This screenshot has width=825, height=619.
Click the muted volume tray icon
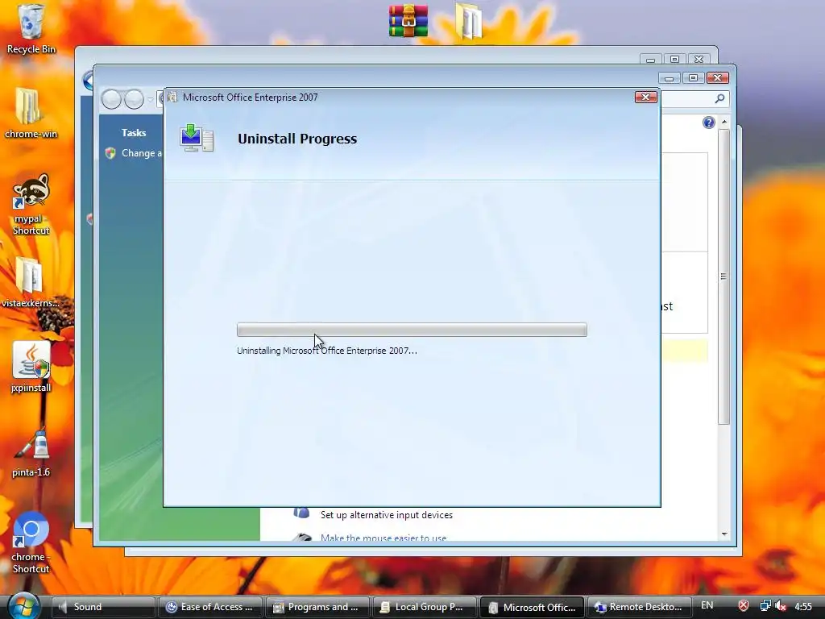click(781, 606)
